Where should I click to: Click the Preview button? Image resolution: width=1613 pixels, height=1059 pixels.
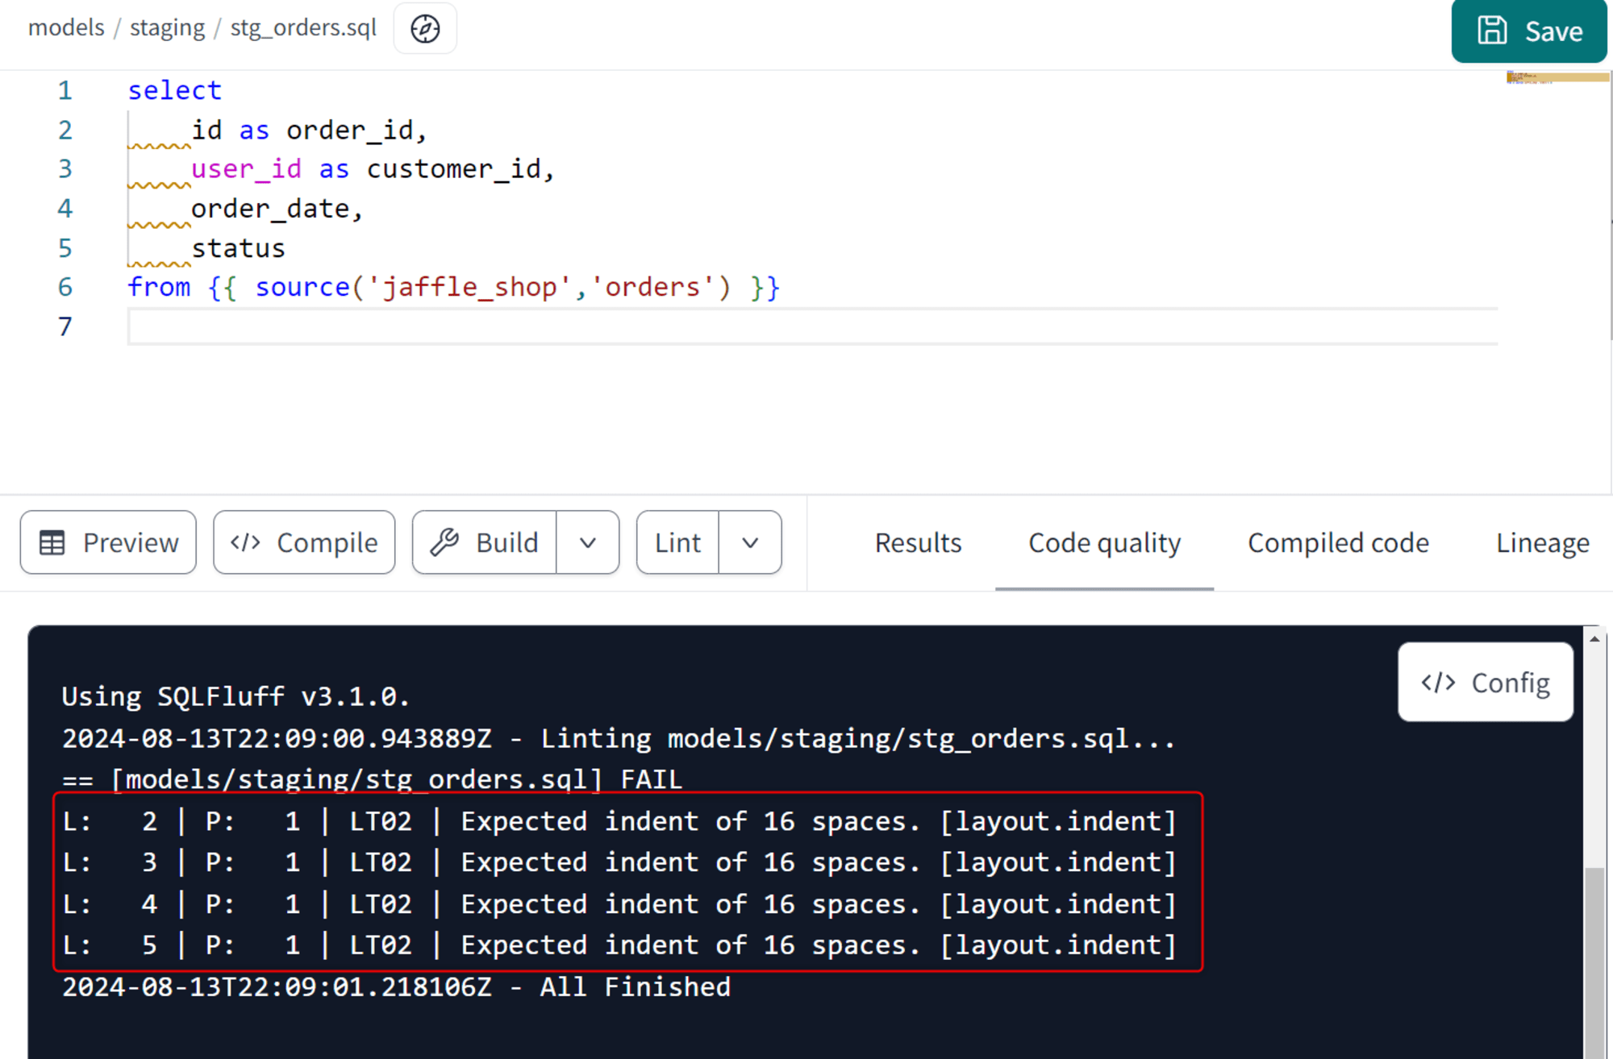pyautogui.click(x=108, y=542)
